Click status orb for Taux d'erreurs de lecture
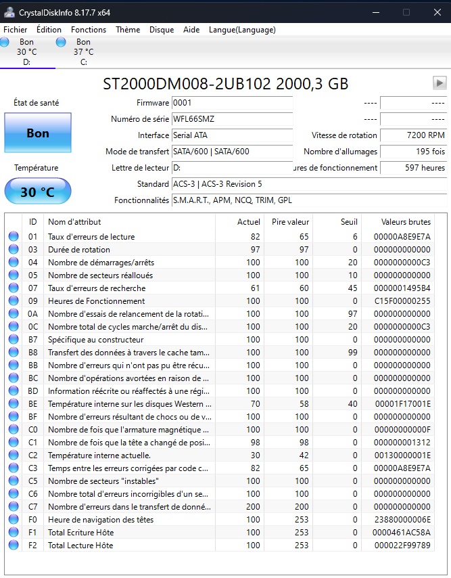 coord(14,236)
